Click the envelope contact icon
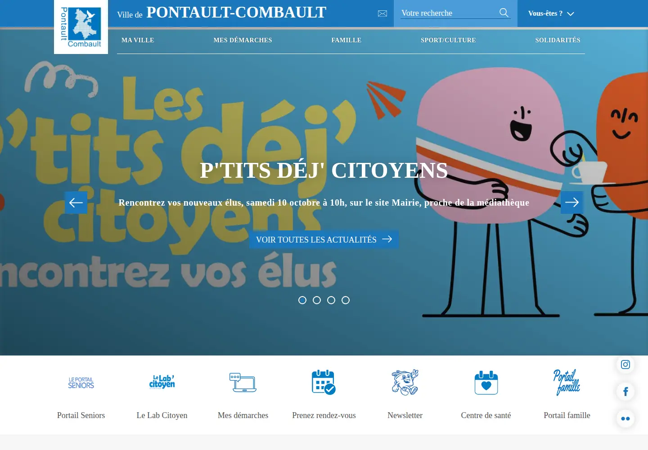The width and height of the screenshot is (648, 450). (382, 13)
